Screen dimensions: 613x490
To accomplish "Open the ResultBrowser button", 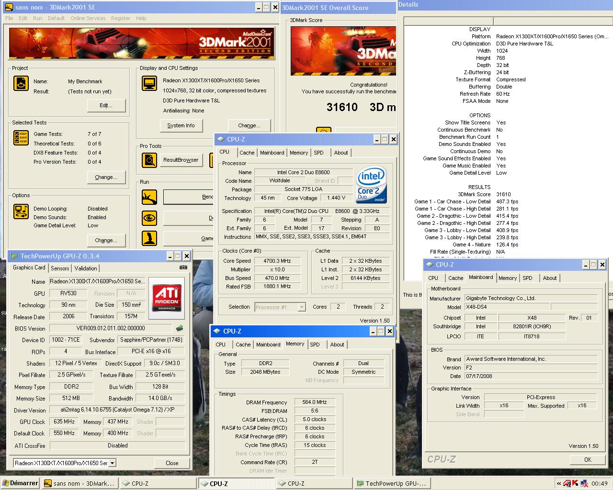I will (x=181, y=160).
